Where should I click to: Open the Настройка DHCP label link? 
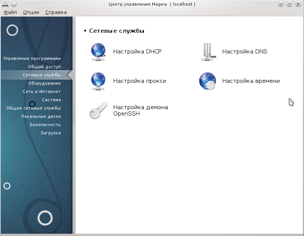[x=137, y=52]
